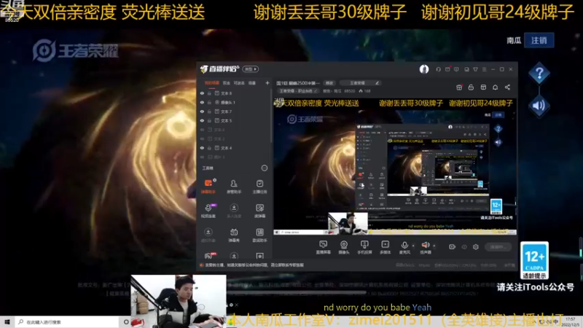Open the feedback chat icon in title bar

[456, 69]
